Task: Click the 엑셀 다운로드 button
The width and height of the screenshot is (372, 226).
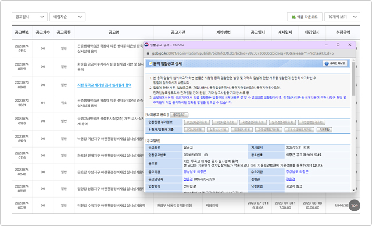Action: pyautogui.click(x=305, y=17)
